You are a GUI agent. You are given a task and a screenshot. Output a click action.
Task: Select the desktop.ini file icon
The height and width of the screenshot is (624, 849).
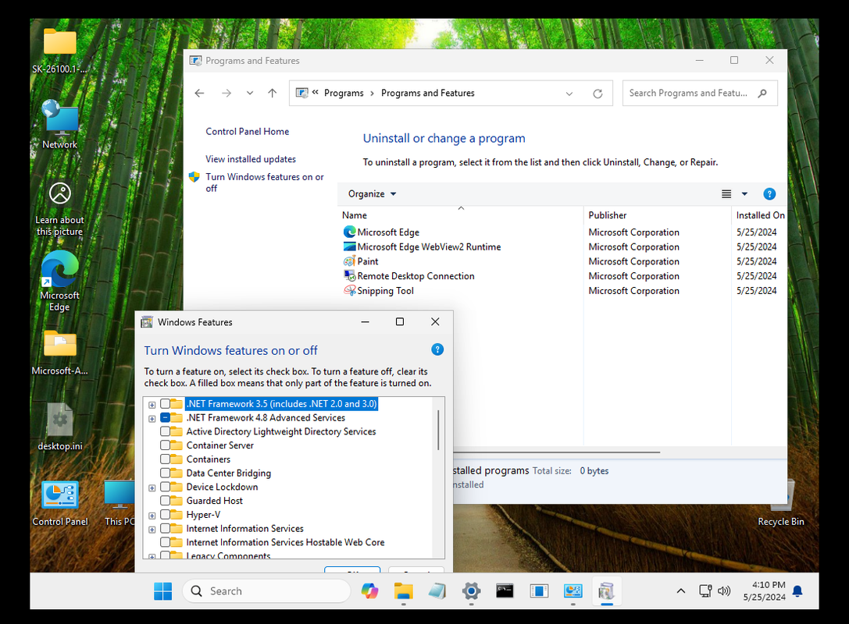[x=60, y=427]
